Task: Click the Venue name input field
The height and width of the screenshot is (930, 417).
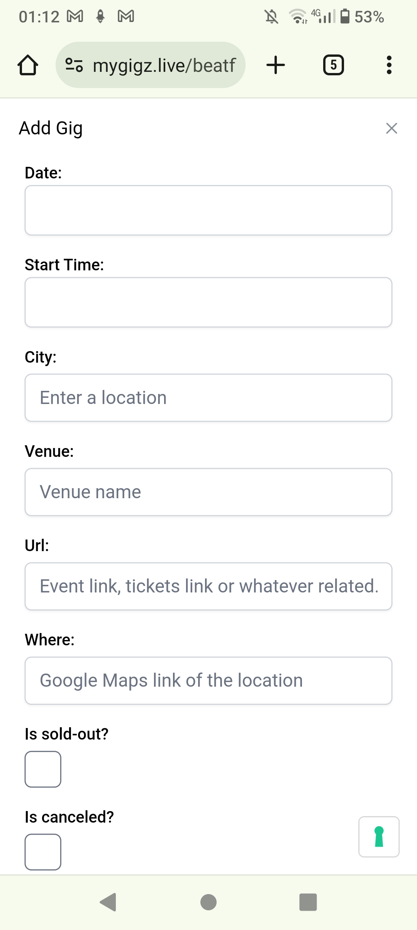Action: tap(208, 492)
